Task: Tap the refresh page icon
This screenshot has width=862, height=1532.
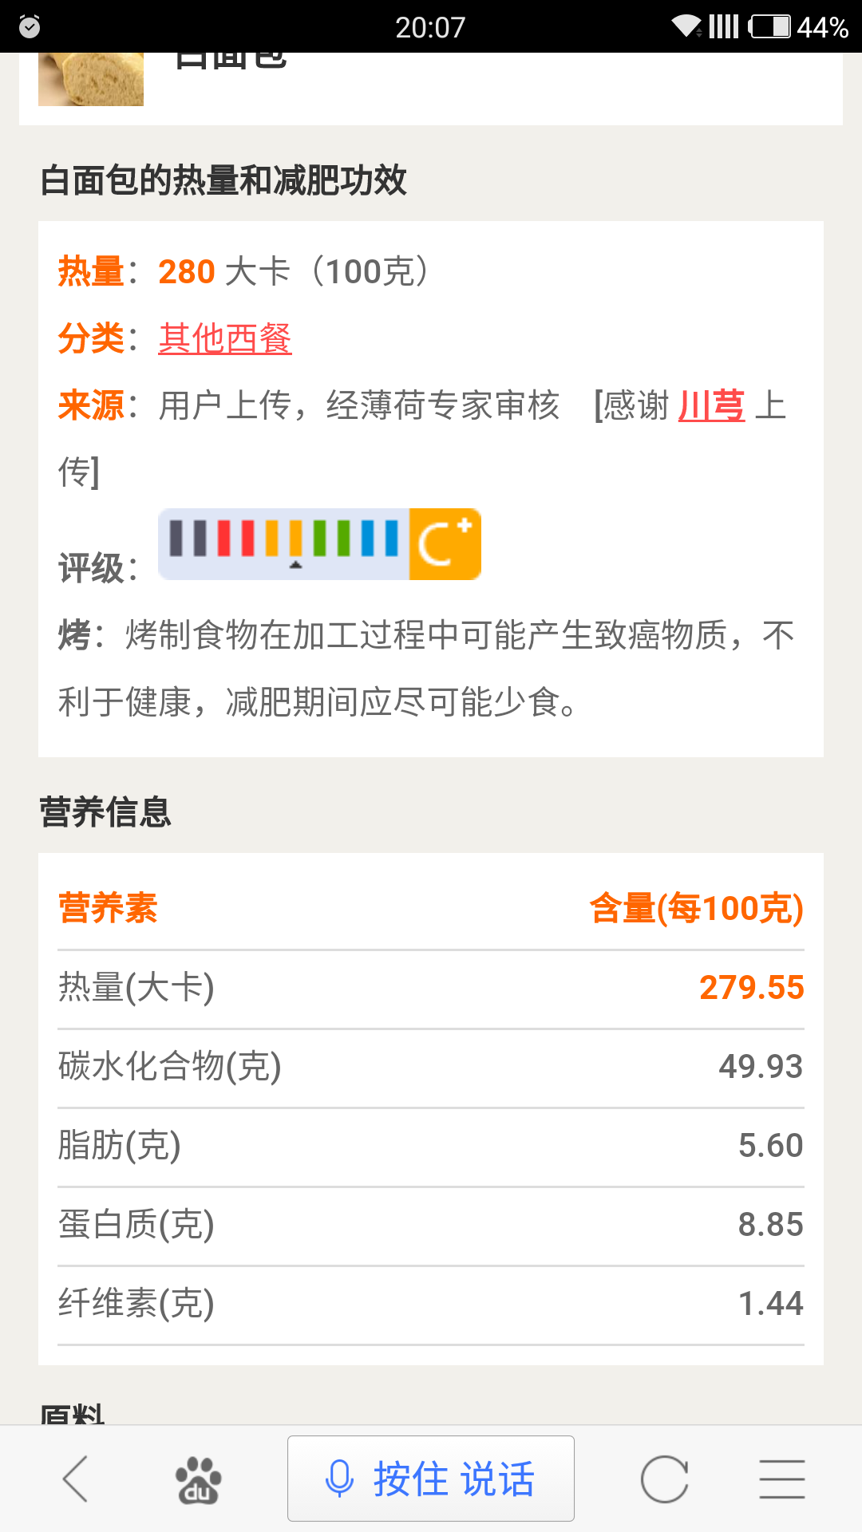Action: click(x=664, y=1479)
